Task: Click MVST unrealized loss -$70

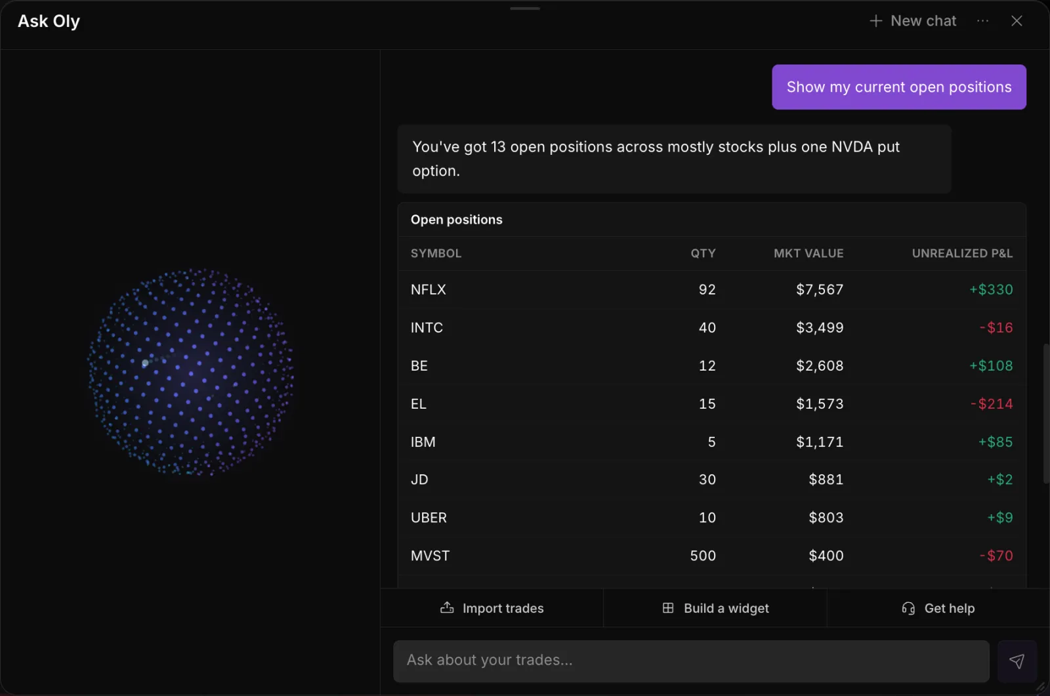Action: pyautogui.click(x=996, y=556)
